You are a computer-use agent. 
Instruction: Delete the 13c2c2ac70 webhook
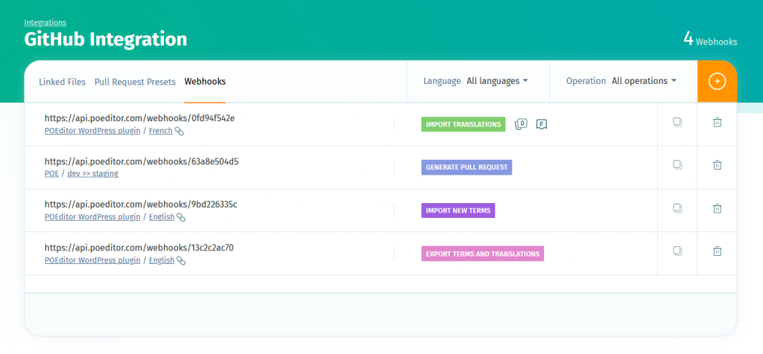click(x=717, y=251)
